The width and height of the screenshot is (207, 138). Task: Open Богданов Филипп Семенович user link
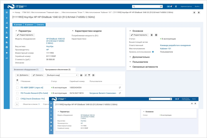pos(103,93)
